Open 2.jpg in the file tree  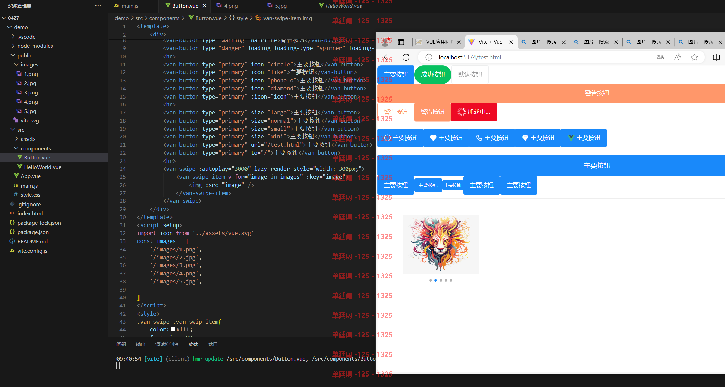(30, 83)
